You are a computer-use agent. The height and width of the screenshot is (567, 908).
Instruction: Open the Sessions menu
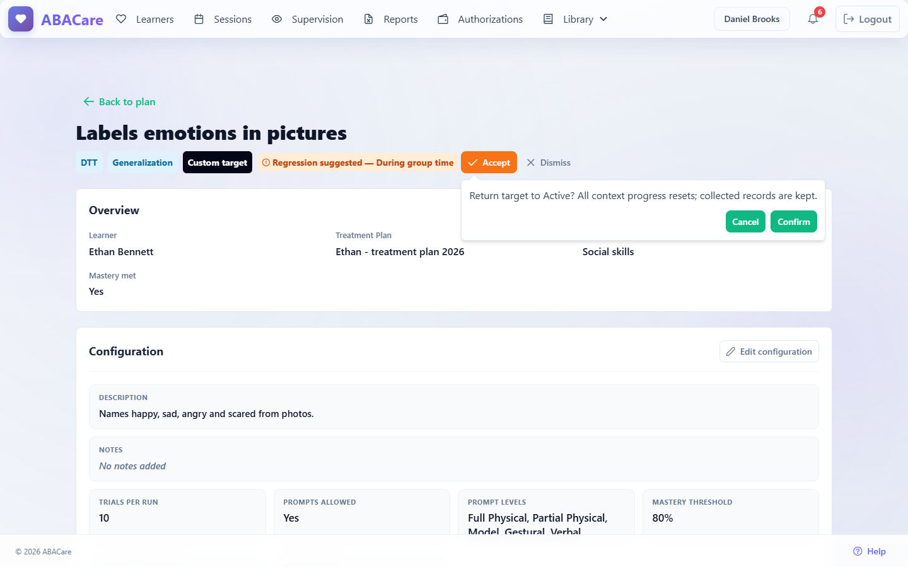[x=223, y=19]
